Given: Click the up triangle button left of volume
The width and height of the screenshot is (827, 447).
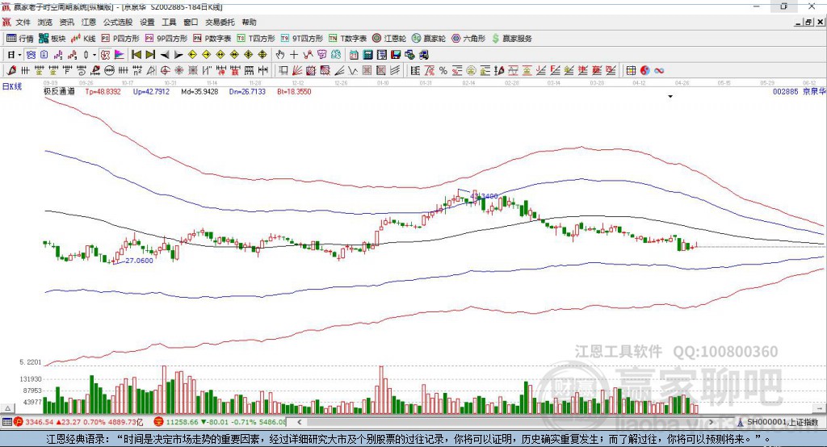Looking at the screenshot, I should click(7, 408).
